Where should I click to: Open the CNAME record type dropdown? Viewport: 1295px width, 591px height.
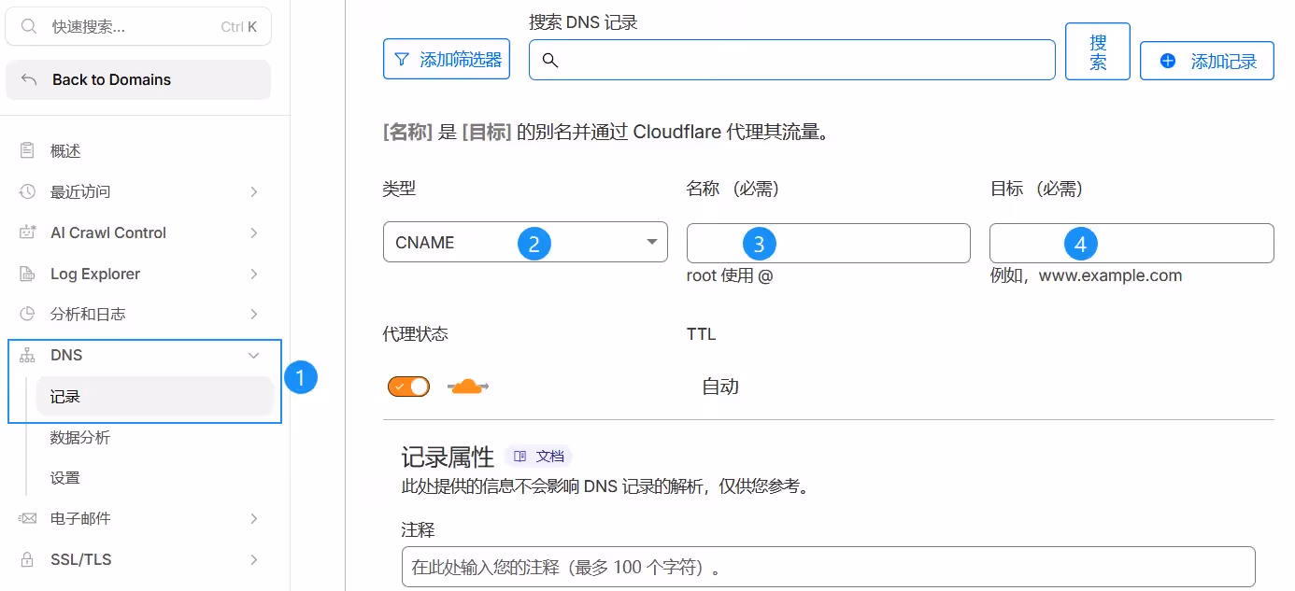[x=525, y=243]
